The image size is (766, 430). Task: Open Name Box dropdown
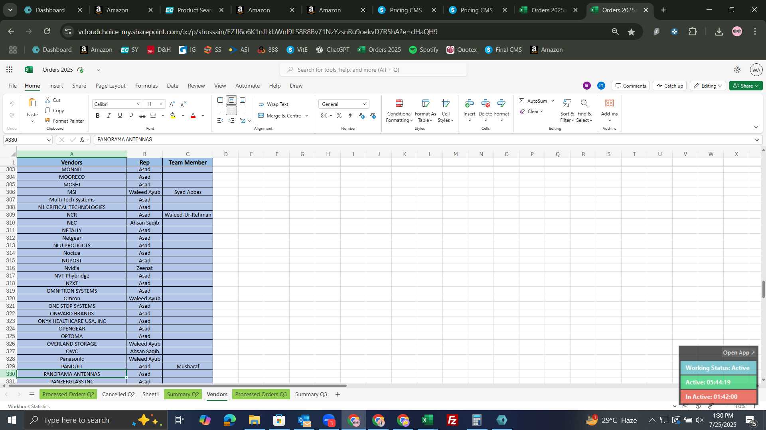tap(49, 140)
